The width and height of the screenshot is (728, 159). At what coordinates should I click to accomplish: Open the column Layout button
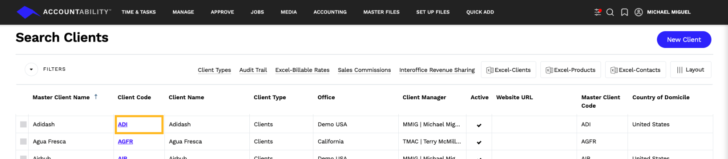click(x=691, y=70)
